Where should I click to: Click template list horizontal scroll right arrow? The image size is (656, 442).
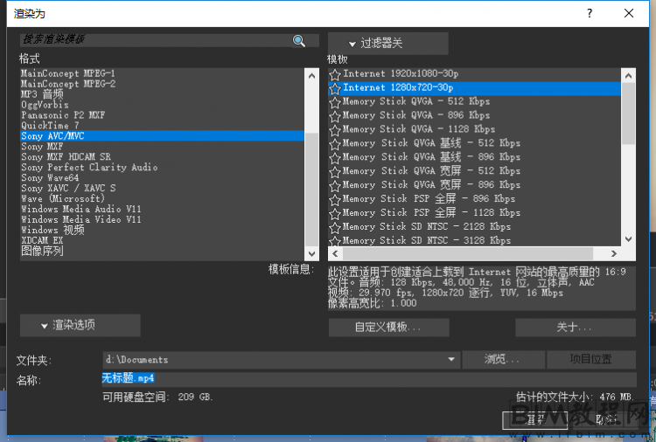[614, 253]
